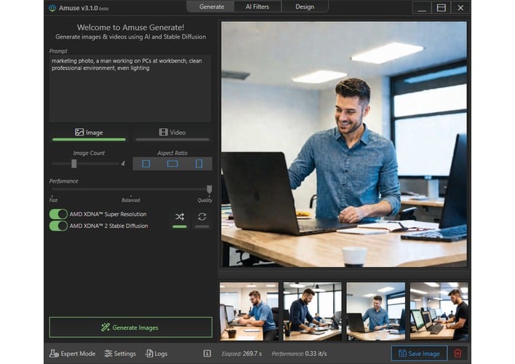Select the square aspect ratio icon
515x364 pixels.
145,164
